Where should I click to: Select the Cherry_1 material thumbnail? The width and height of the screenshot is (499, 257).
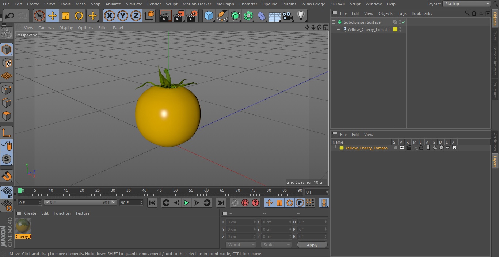coord(23,226)
